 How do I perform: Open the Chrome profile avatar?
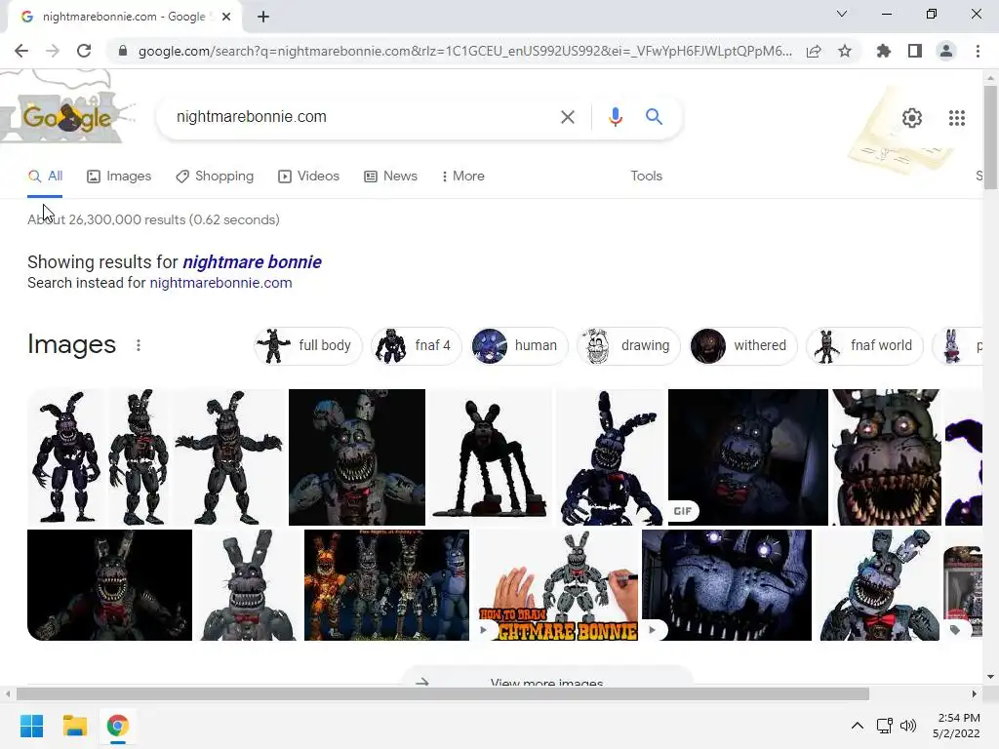point(946,51)
